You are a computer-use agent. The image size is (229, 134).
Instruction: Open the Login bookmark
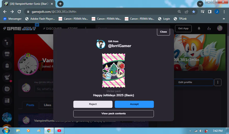(164, 19)
